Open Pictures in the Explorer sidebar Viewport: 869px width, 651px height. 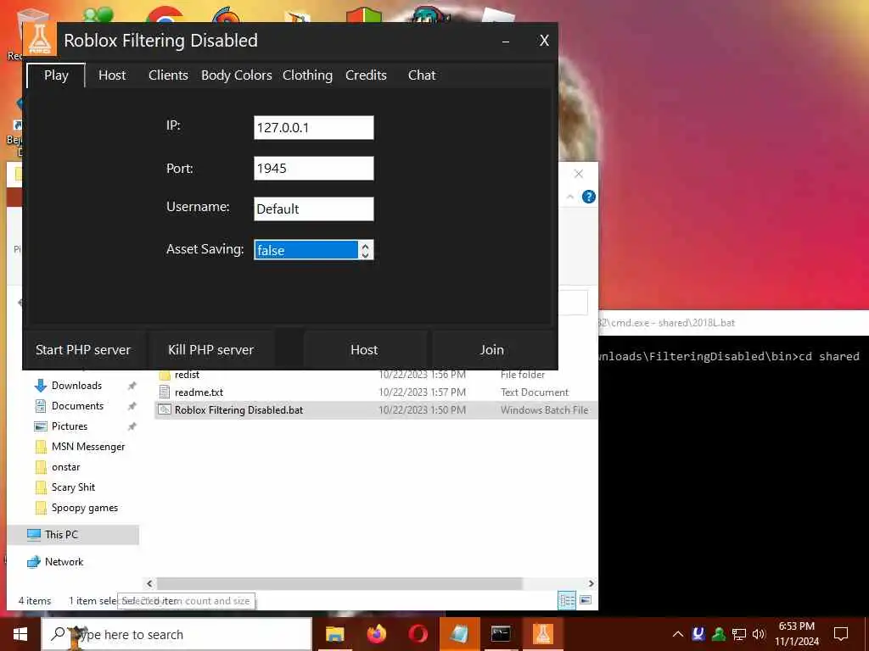pos(70,426)
